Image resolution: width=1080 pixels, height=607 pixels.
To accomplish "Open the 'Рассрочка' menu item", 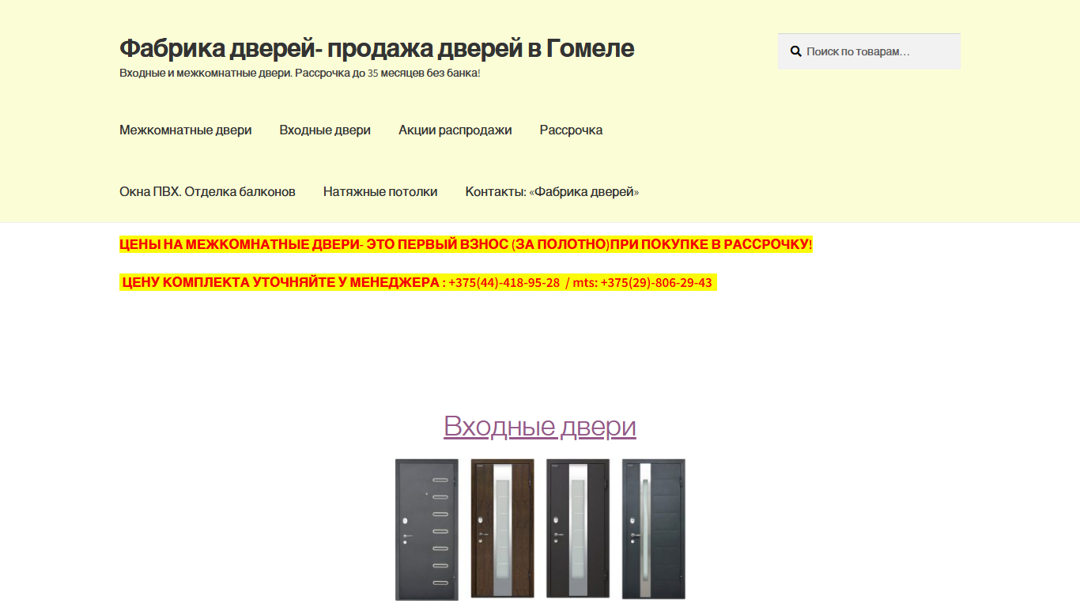I will pos(571,130).
